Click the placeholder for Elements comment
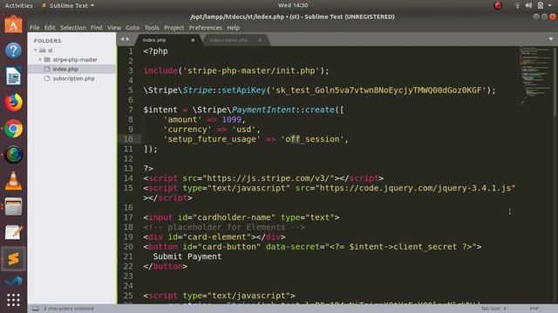 224,227
